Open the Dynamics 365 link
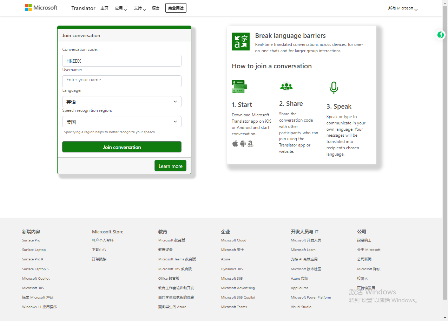448x321 pixels. (232, 269)
